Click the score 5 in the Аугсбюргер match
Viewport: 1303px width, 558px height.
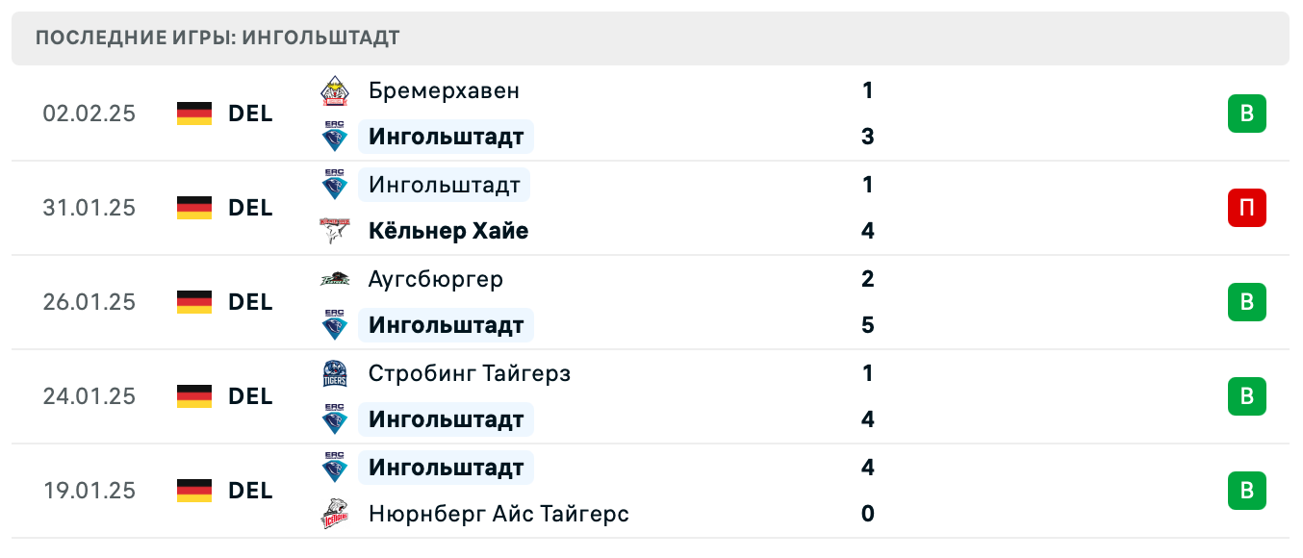[868, 325]
